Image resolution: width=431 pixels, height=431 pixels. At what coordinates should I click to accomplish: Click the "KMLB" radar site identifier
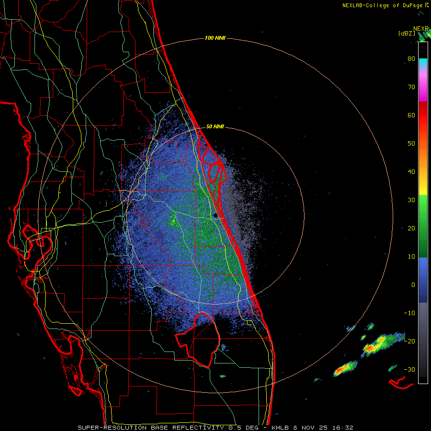tap(282, 428)
